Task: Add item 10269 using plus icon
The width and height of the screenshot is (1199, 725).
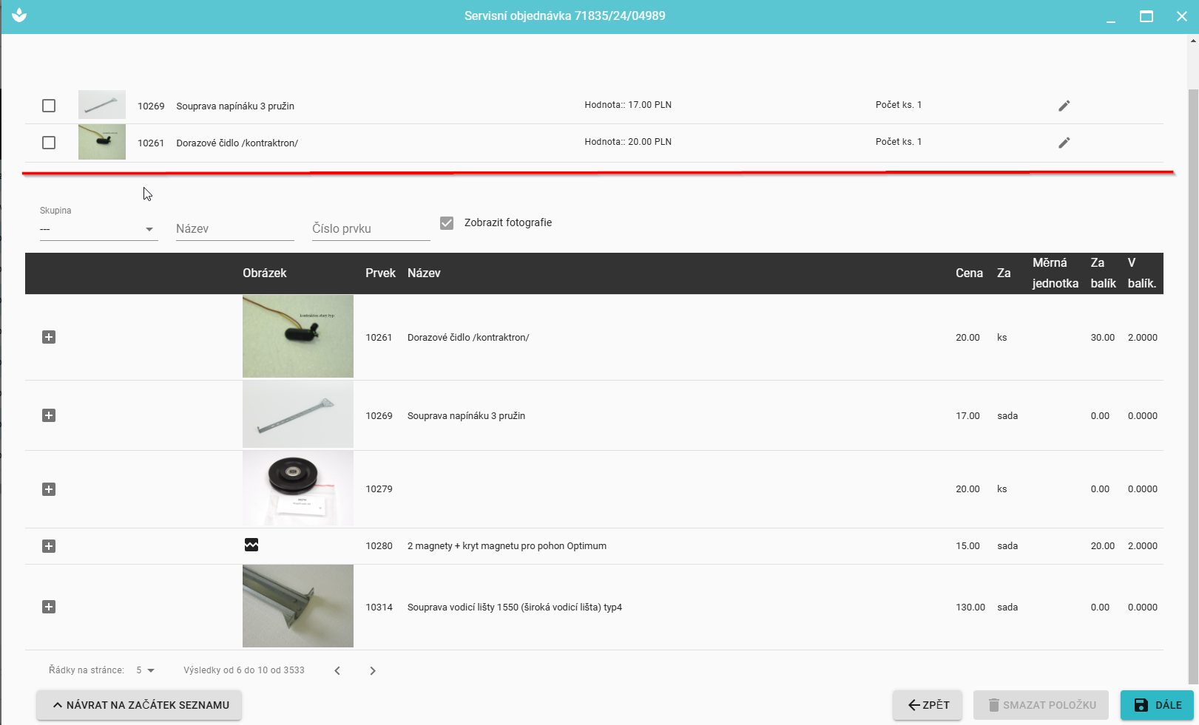Action: click(49, 415)
